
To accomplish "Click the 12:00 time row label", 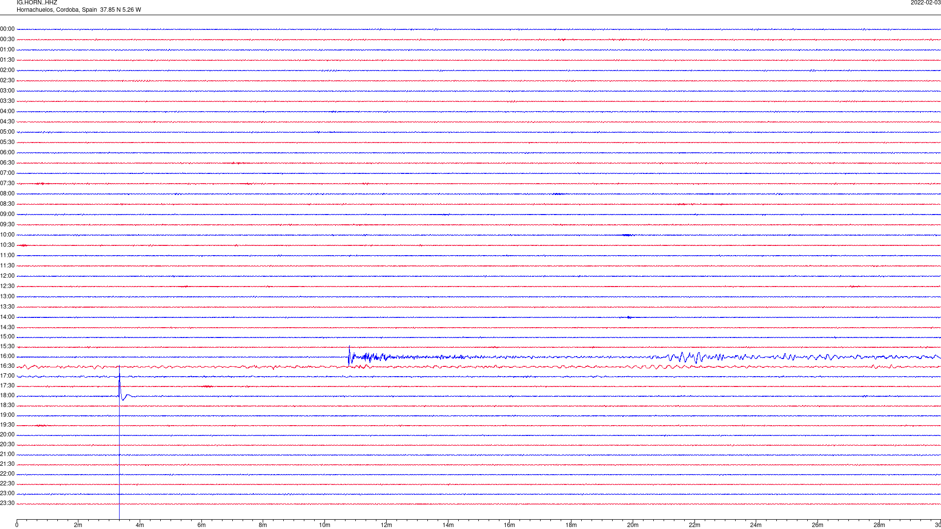I will tap(7, 276).
